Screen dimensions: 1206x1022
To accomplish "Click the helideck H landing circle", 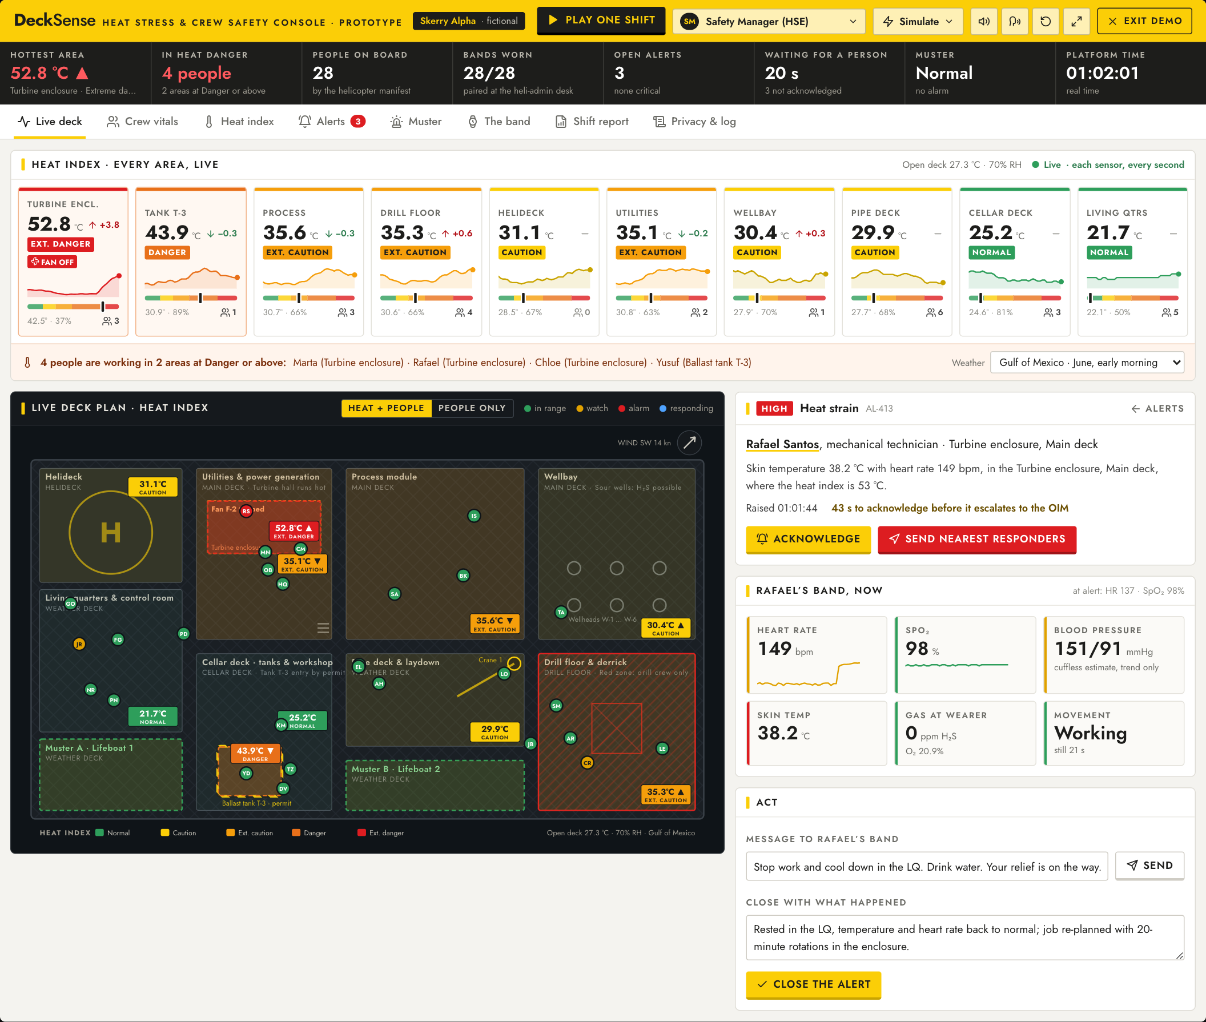I will point(111,533).
